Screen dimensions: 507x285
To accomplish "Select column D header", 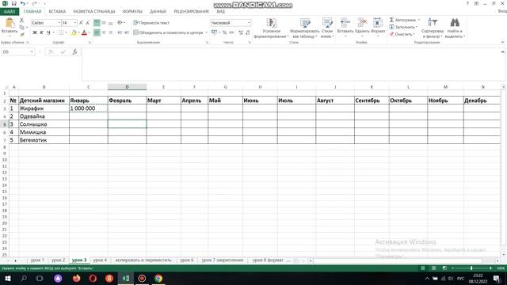I will point(127,87).
